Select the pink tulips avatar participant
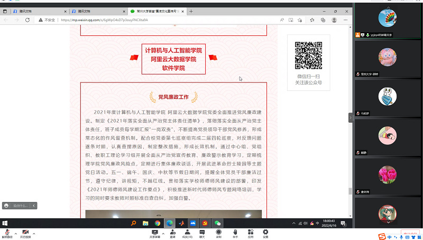This screenshot has height=240, width=423. 388,175
